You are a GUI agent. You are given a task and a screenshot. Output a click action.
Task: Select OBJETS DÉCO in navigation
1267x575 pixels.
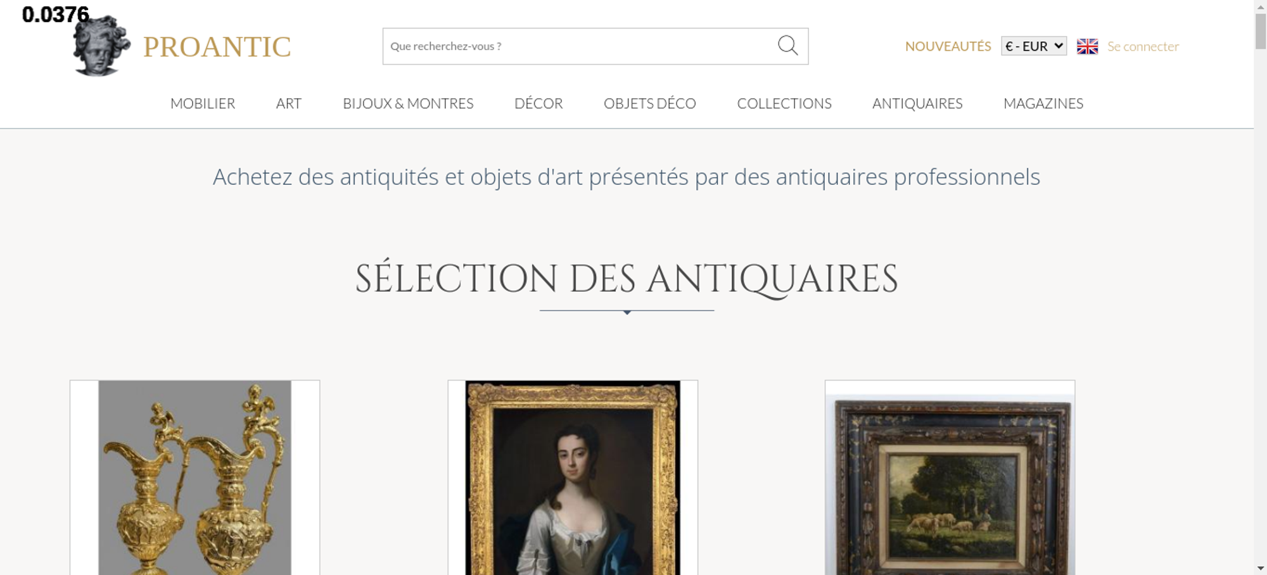(650, 103)
